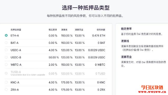Screen dimensions: 168x95
Task: Select the BAT-A radio button
Action: [6, 43]
